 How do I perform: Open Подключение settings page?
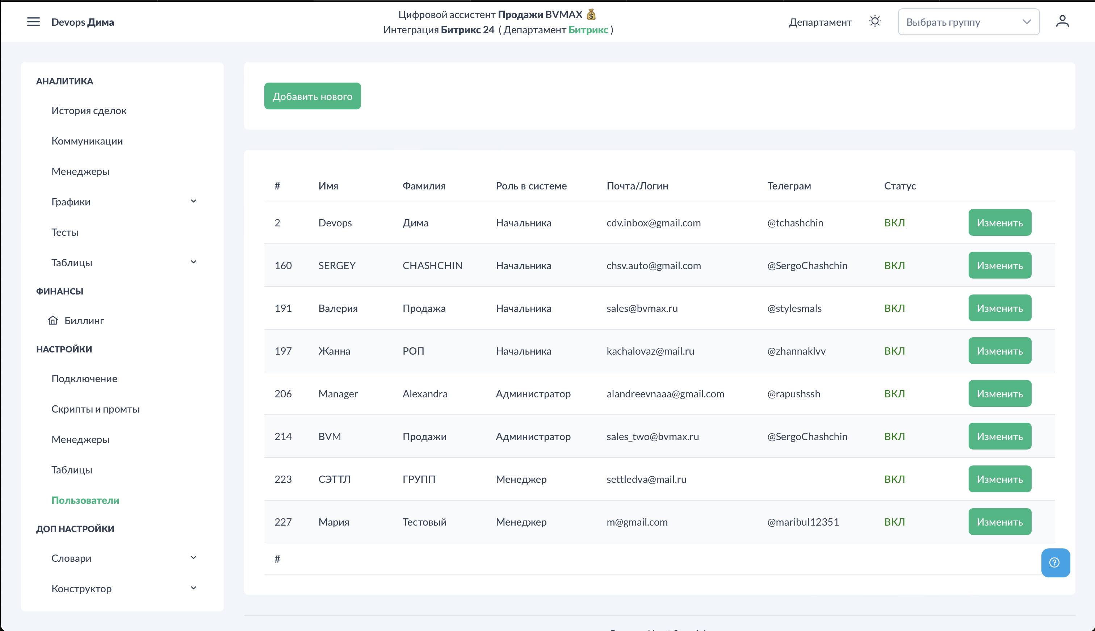coord(84,379)
